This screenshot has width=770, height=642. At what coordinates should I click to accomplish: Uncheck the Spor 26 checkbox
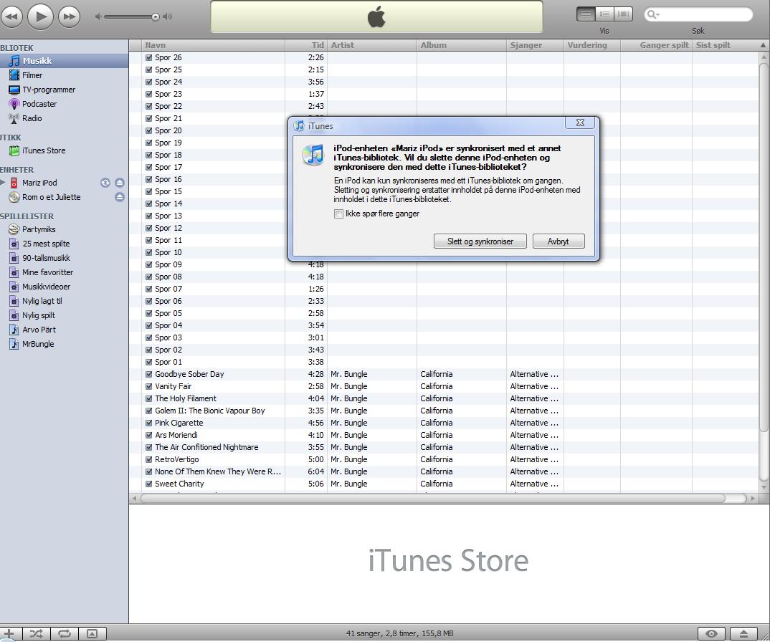(149, 57)
